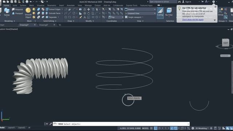Go to the Annotate ribbon tab
The image size is (233, 131).
click(x=71, y=5)
